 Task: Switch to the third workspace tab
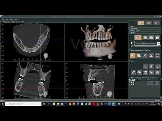(x=20, y=22)
